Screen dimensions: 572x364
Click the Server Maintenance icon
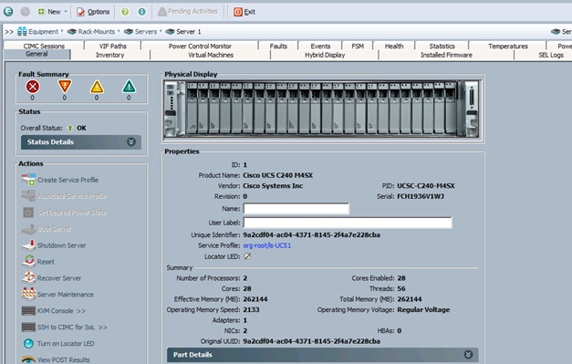click(28, 294)
